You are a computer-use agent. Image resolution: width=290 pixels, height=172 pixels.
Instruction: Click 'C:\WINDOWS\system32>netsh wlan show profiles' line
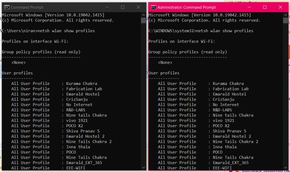click(x=201, y=31)
